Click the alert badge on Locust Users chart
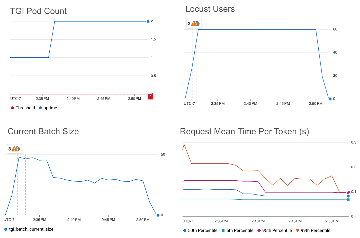Screen dimensions: 360x238 pos(194,24)
